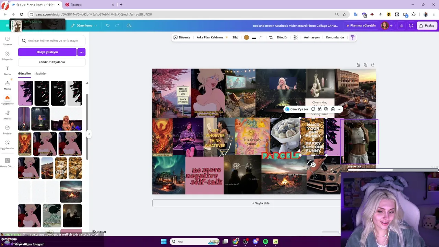This screenshot has height=247, width=439.
Task: Click duplicate icon on floating element toolbar
Action: pyautogui.click(x=326, y=109)
